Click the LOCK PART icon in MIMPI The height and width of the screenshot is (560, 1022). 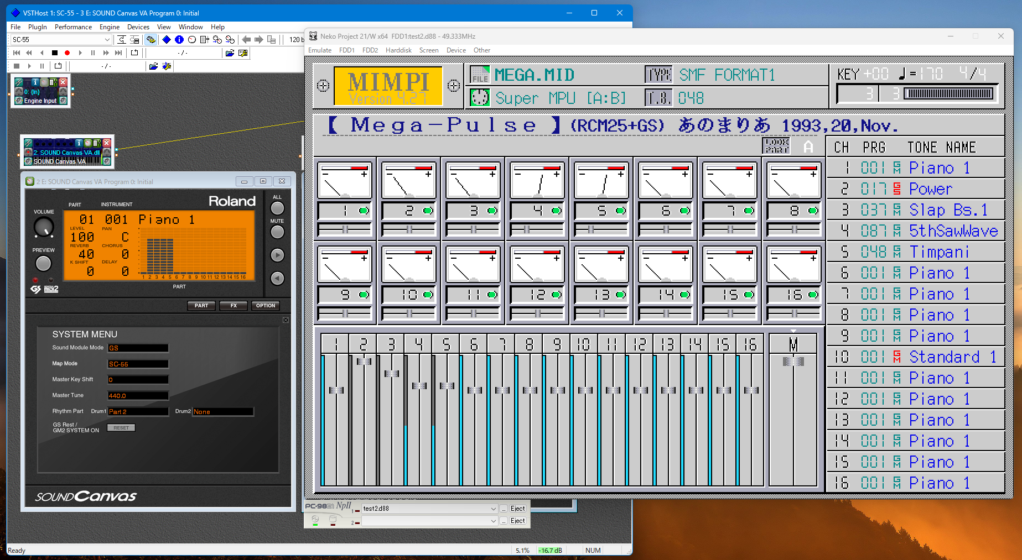(776, 146)
